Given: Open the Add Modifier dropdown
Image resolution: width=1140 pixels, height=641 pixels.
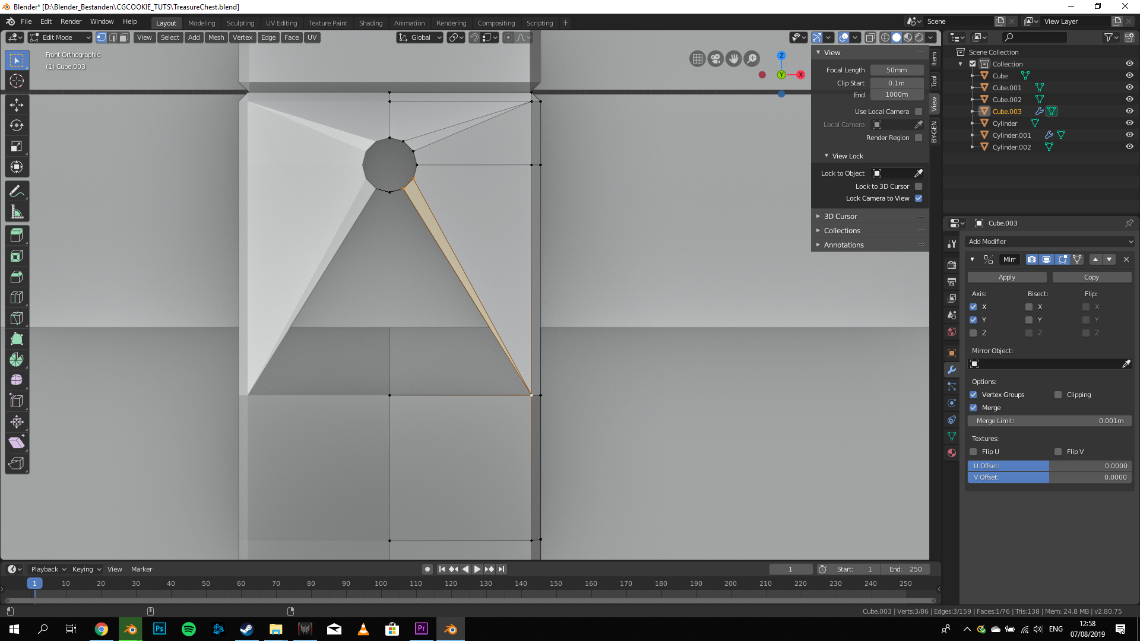Looking at the screenshot, I should [x=1050, y=242].
